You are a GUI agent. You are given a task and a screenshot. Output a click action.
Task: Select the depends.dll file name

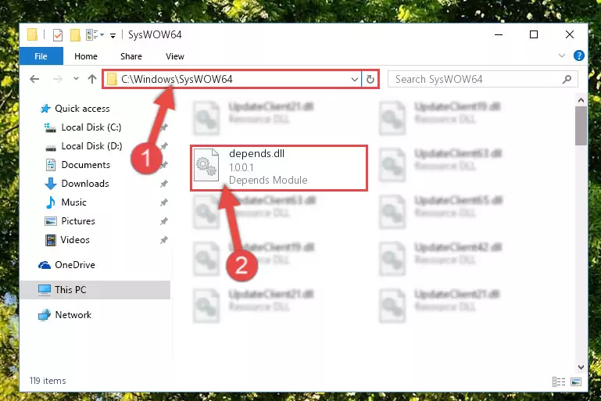click(257, 154)
